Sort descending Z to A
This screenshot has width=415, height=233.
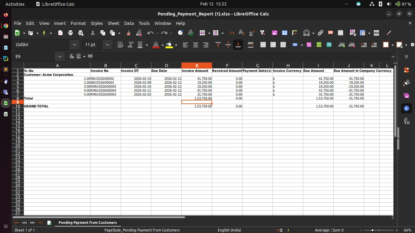(x=252, y=33)
